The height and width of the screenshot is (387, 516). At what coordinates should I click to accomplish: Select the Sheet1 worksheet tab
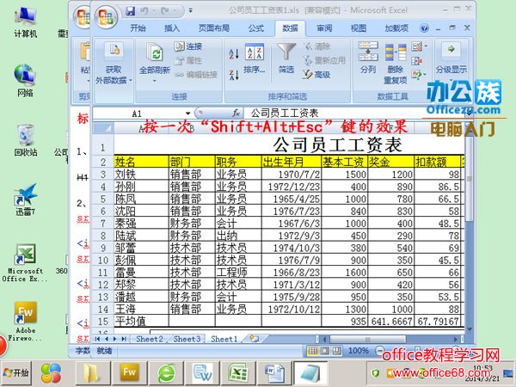pyautogui.click(x=224, y=339)
